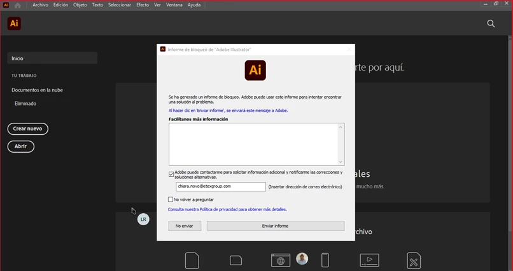Restore down the Illustrator window
This screenshot has width=513, height=271.
click(x=496, y=4)
